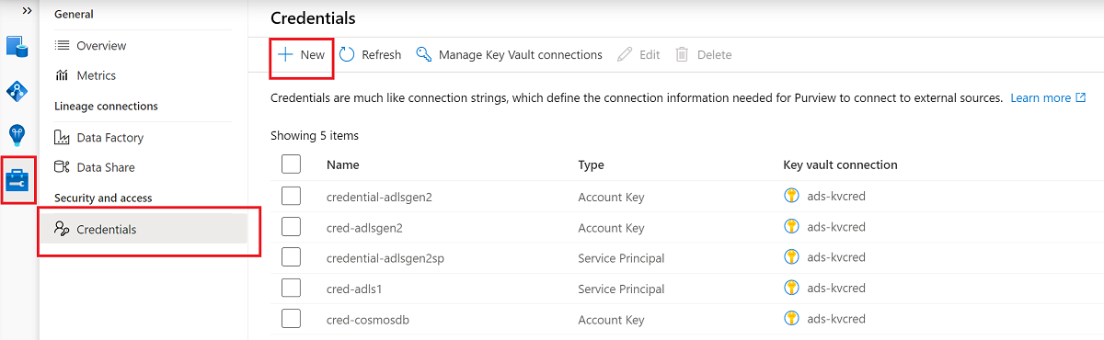Click the disabled Delete button

(x=704, y=54)
